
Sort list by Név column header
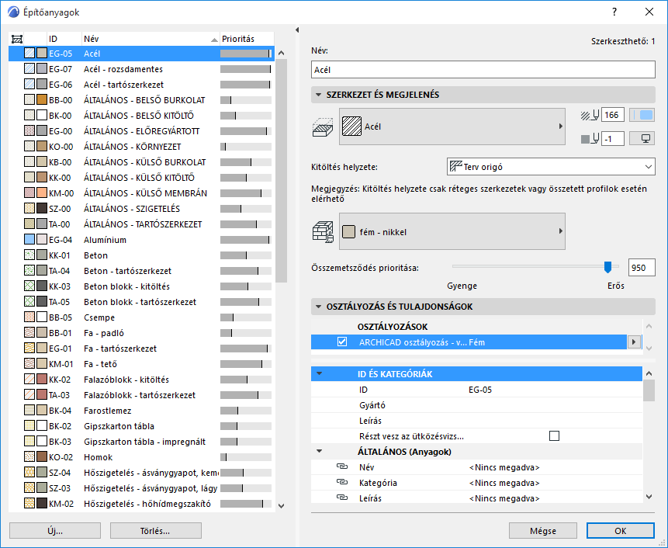point(151,39)
